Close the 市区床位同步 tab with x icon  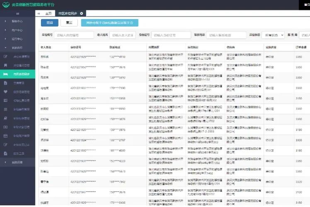point(82,14)
